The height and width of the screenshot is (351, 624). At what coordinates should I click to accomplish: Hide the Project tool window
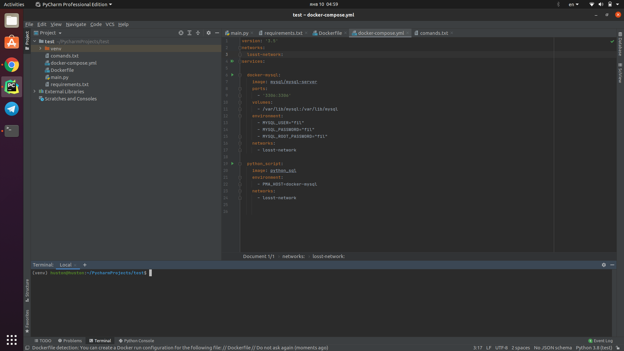217,33
